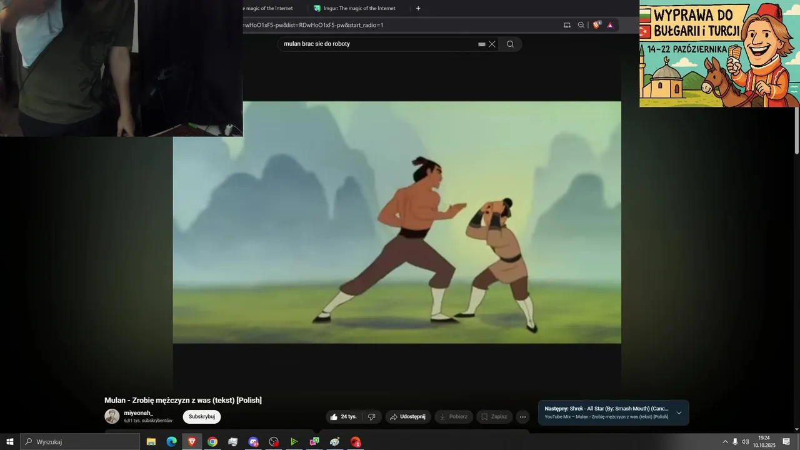This screenshot has height=450, width=800.
Task: Click the Brave Rewards triangle icon
Action: coord(610,25)
